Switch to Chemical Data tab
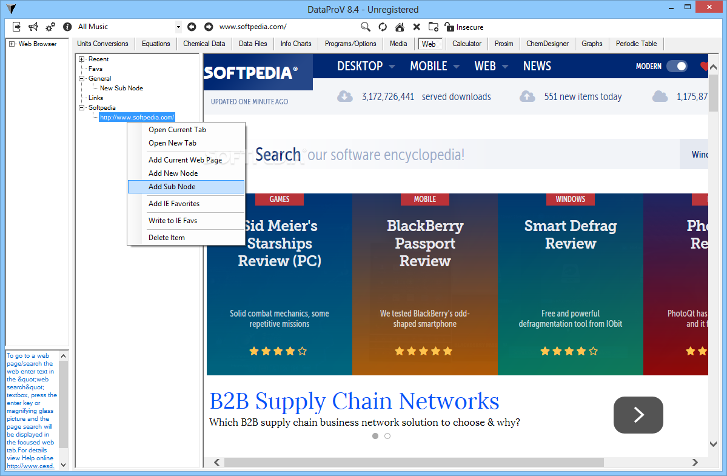 pos(204,44)
